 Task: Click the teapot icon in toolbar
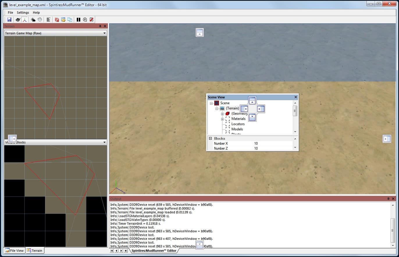pos(18,20)
